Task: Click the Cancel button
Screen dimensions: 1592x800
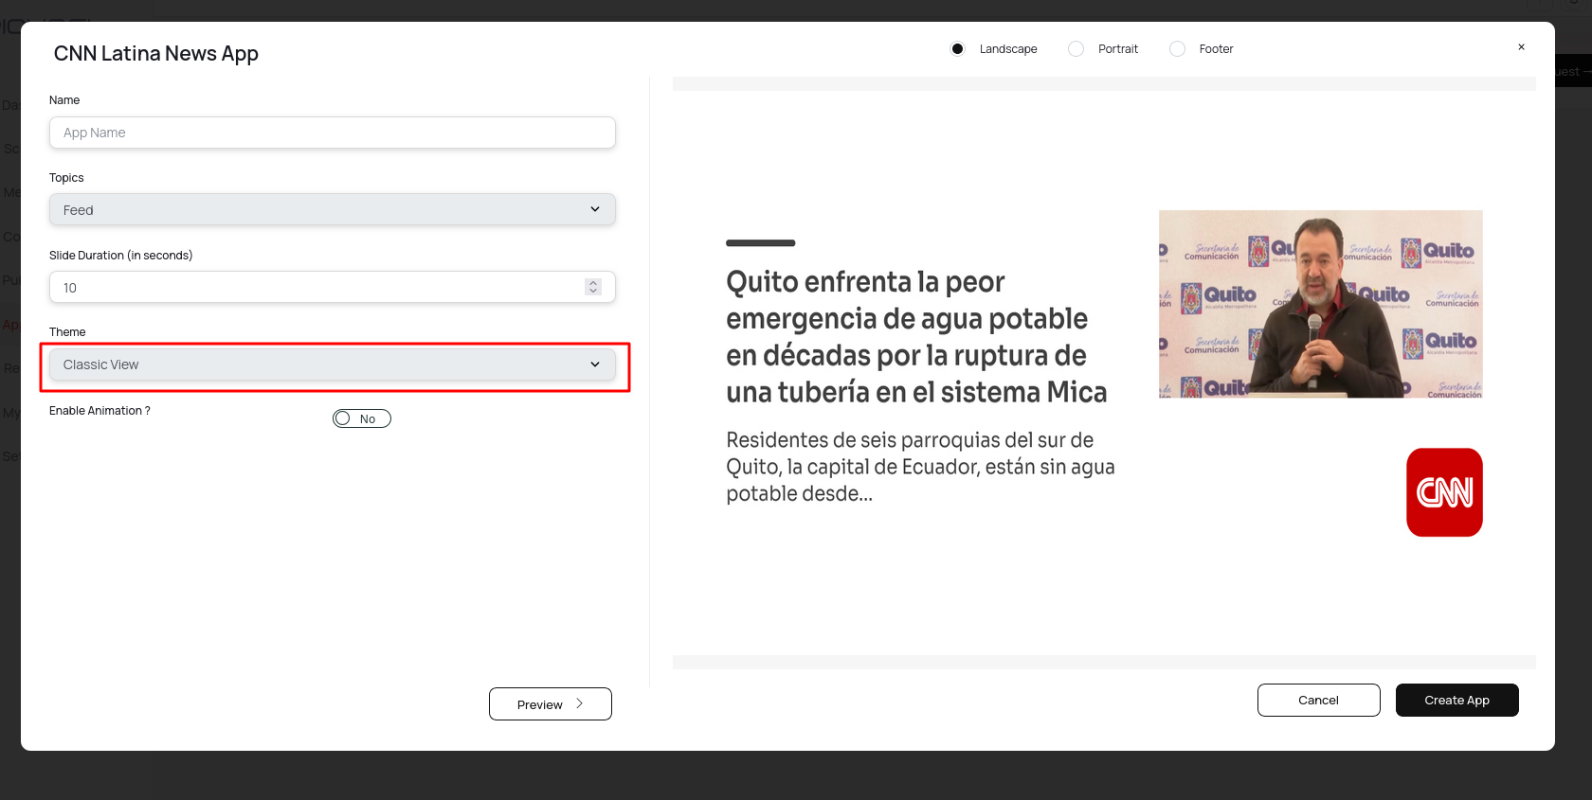Action: click(1318, 701)
